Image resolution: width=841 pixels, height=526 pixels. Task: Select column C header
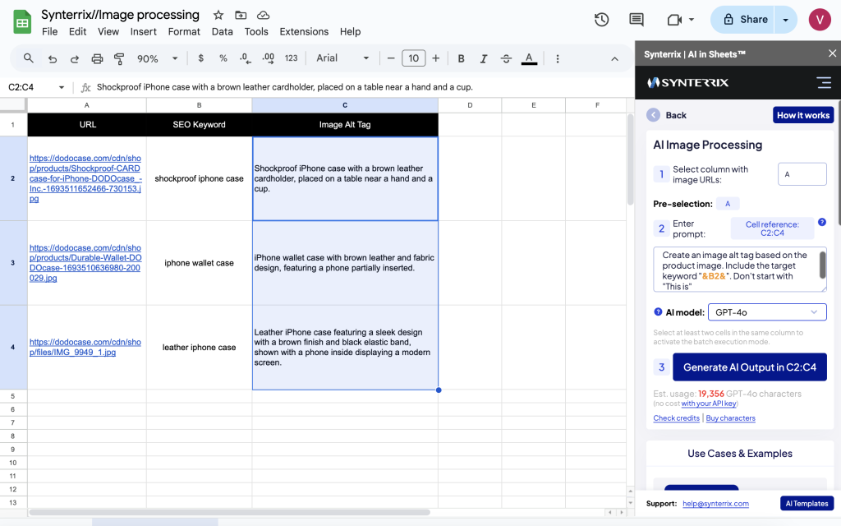point(345,105)
